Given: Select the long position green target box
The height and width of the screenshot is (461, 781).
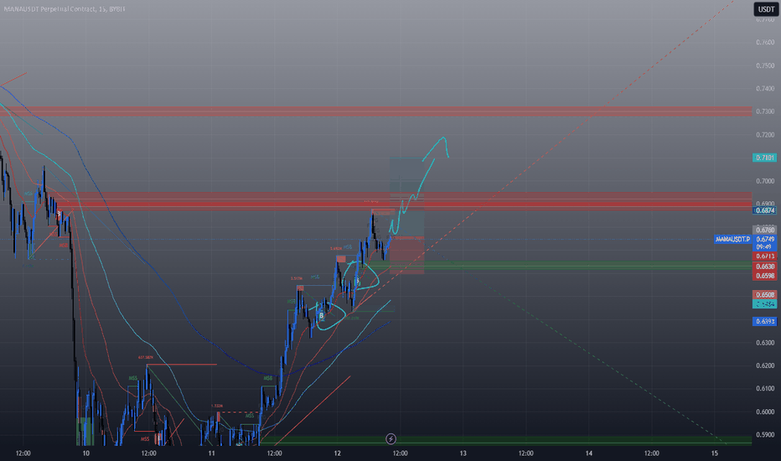Looking at the screenshot, I should (x=407, y=197).
